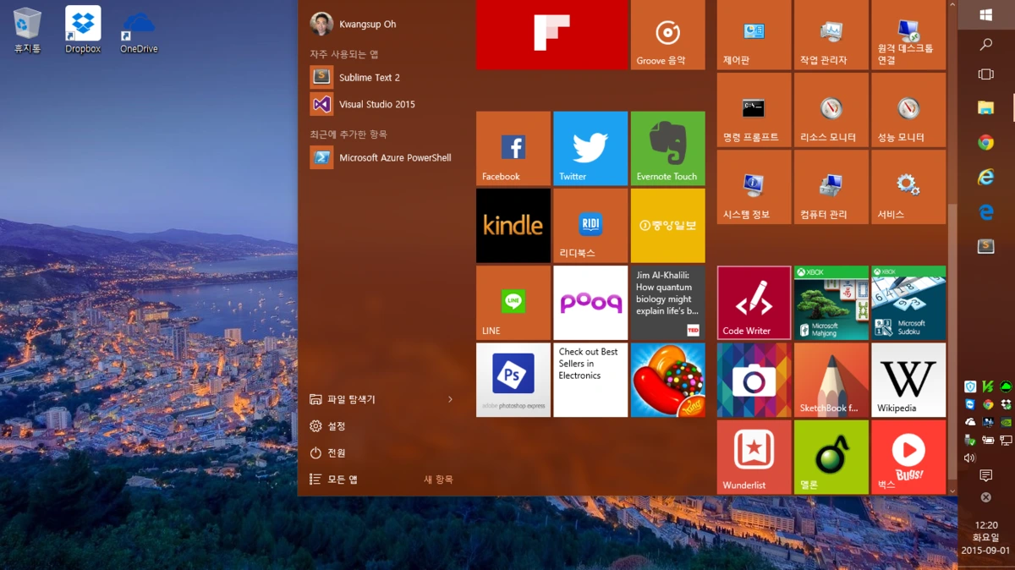Screen dimensions: 1015x570
Task: Select the OneDrive desktop shortcut
Action: (139, 30)
